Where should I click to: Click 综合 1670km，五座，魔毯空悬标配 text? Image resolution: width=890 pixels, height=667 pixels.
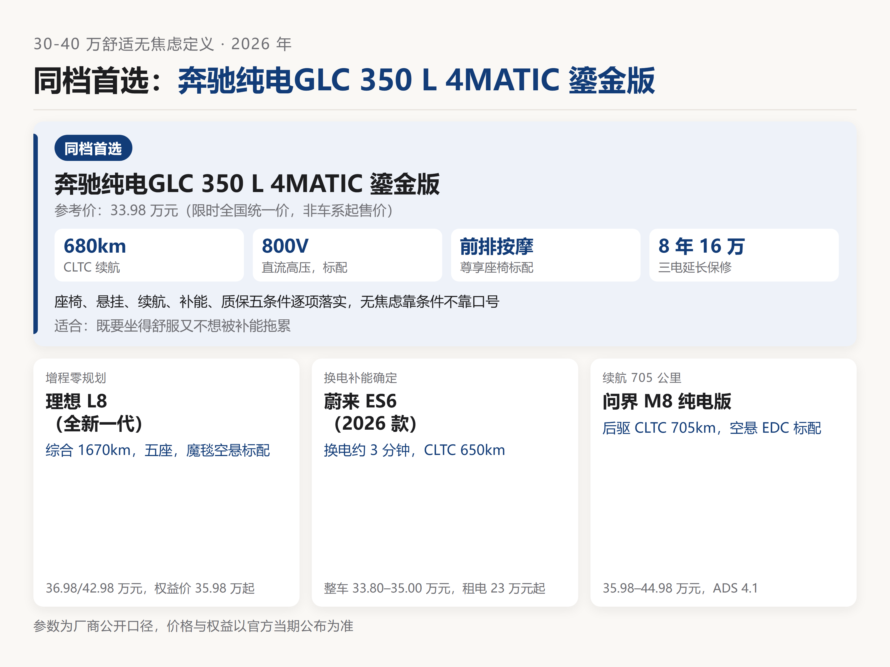pyautogui.click(x=158, y=450)
